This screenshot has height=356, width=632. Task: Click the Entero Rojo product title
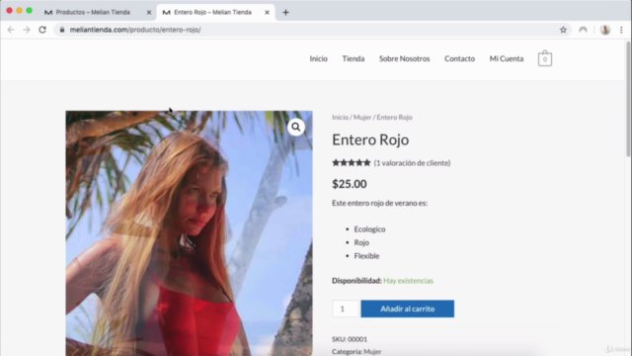(370, 139)
